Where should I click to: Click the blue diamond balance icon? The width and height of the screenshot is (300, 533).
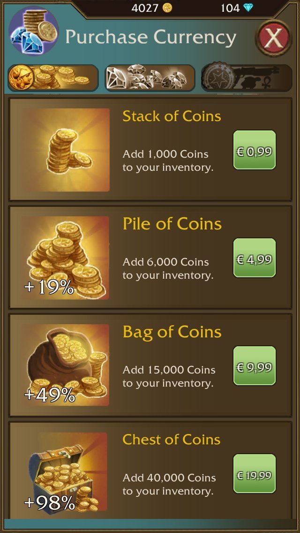(x=248, y=8)
